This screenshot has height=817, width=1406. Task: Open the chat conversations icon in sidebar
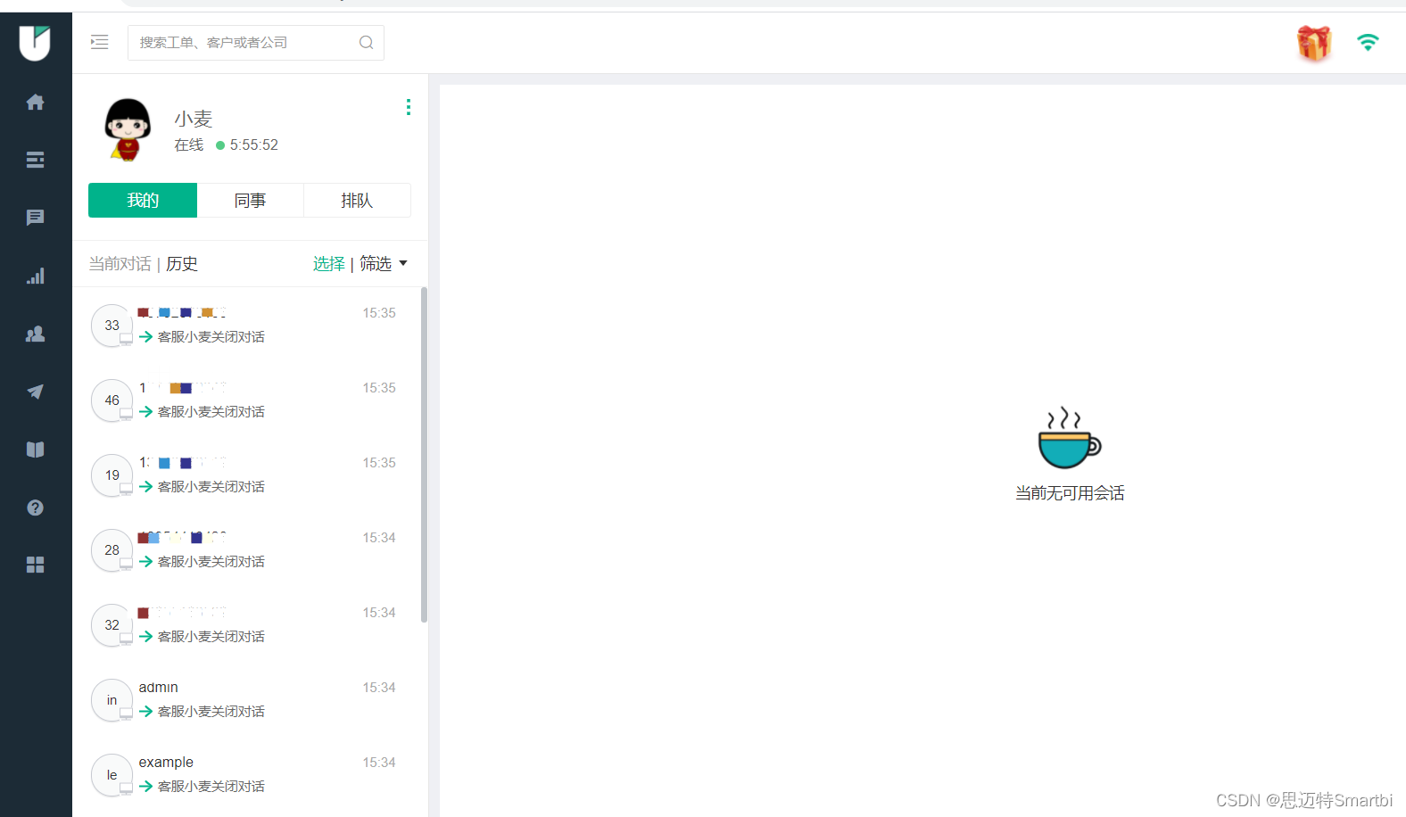click(x=36, y=218)
